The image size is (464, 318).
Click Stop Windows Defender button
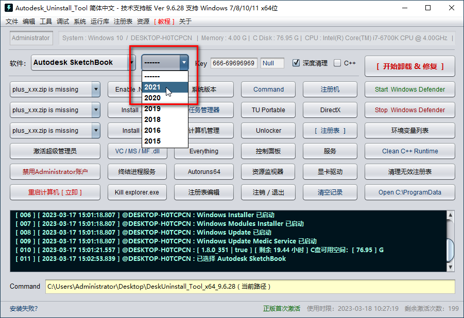tap(410, 110)
